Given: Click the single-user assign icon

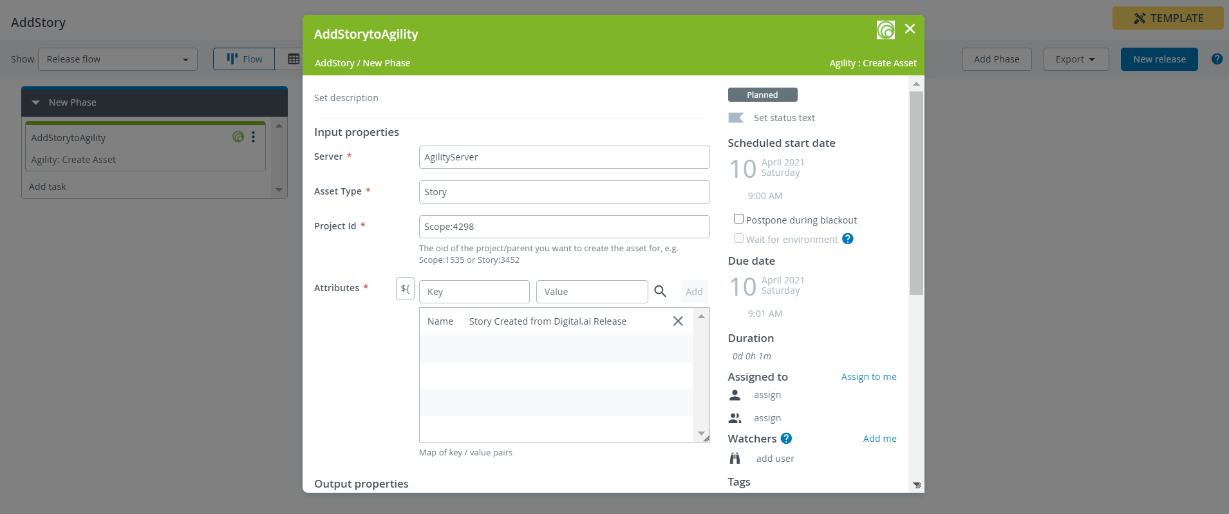Looking at the screenshot, I should click(735, 395).
